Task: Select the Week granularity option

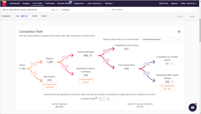Action: point(30,16)
